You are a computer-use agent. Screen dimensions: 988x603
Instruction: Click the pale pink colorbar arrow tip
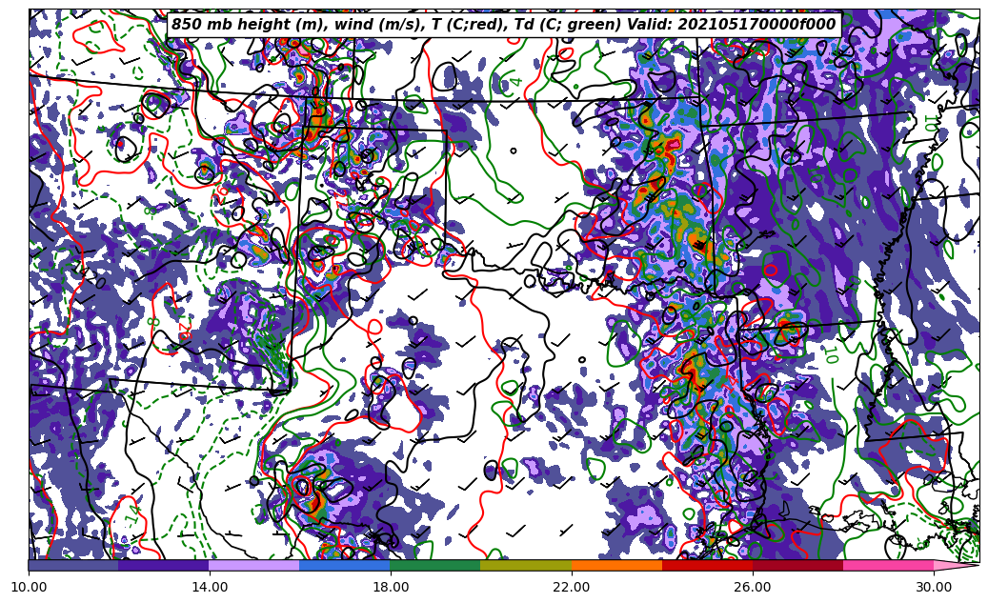tap(956, 565)
